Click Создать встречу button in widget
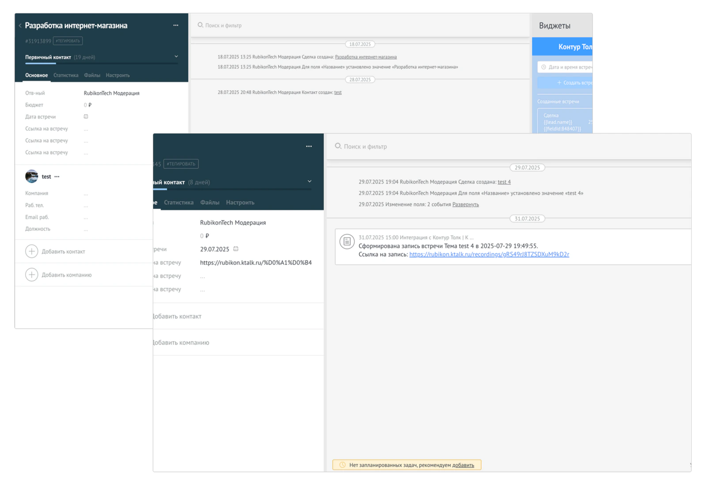Screen dimensions: 707x483 (565, 83)
